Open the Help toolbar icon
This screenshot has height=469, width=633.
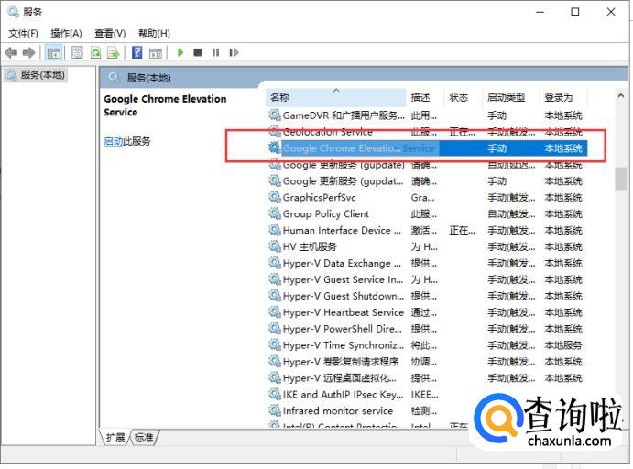click(137, 52)
